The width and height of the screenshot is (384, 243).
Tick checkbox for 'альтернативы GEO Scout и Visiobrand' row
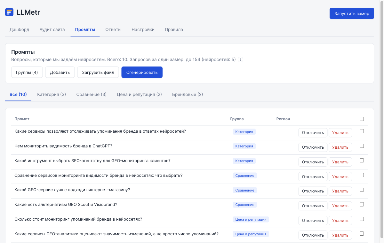coord(362,204)
